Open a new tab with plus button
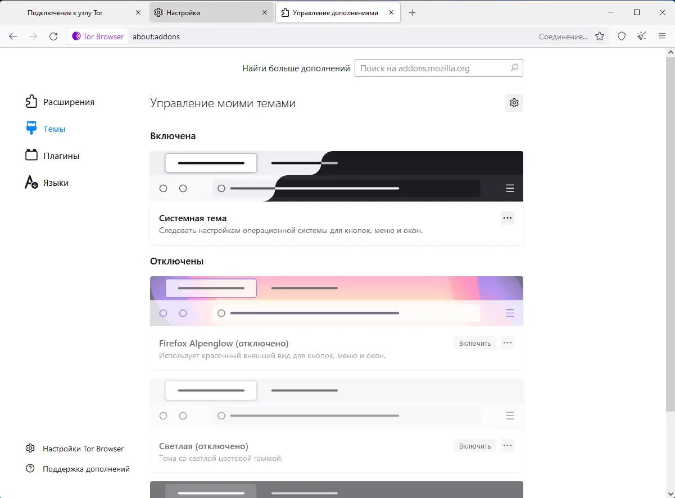Screen dimensions: 675x498 point(412,12)
